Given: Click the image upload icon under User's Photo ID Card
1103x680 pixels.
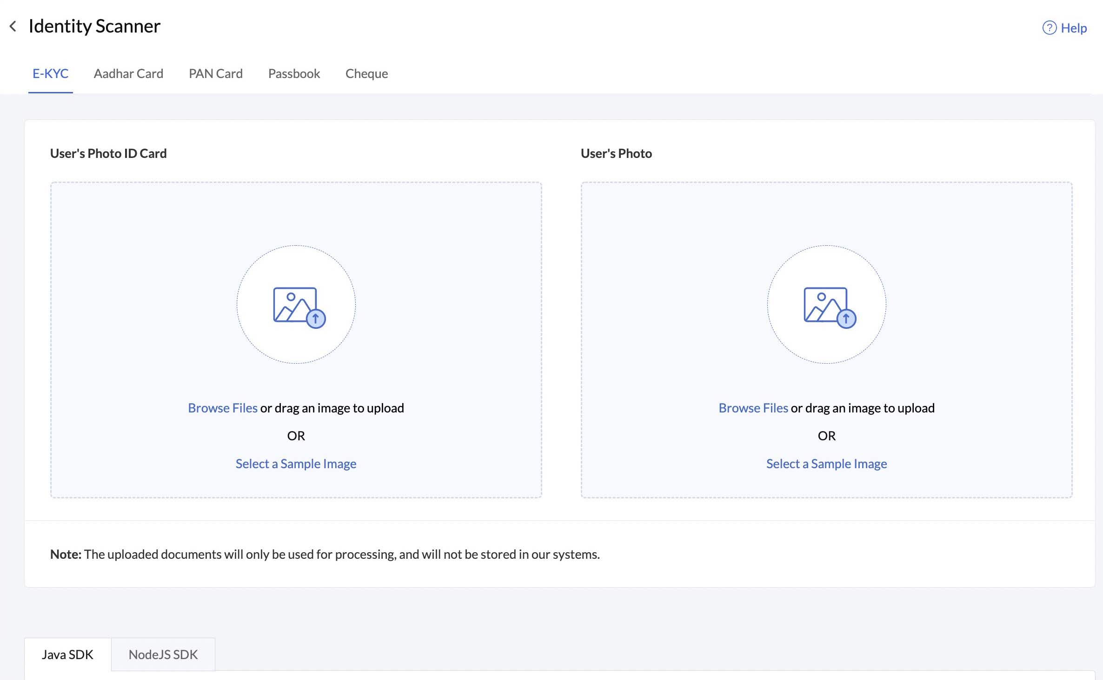Looking at the screenshot, I should 296,304.
